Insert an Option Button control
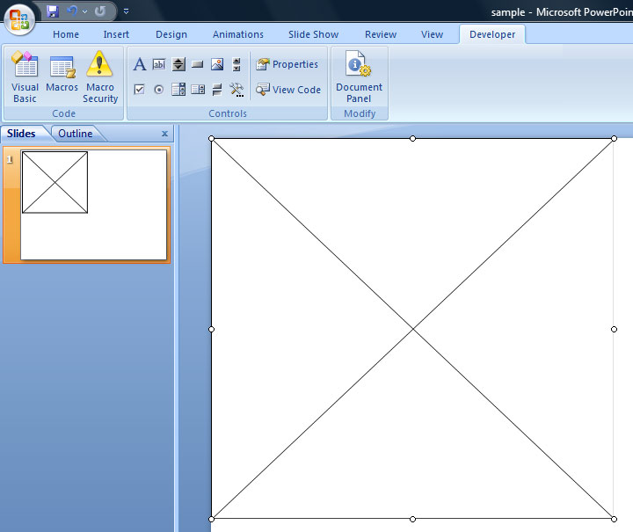The height and width of the screenshot is (532, 633). [159, 90]
